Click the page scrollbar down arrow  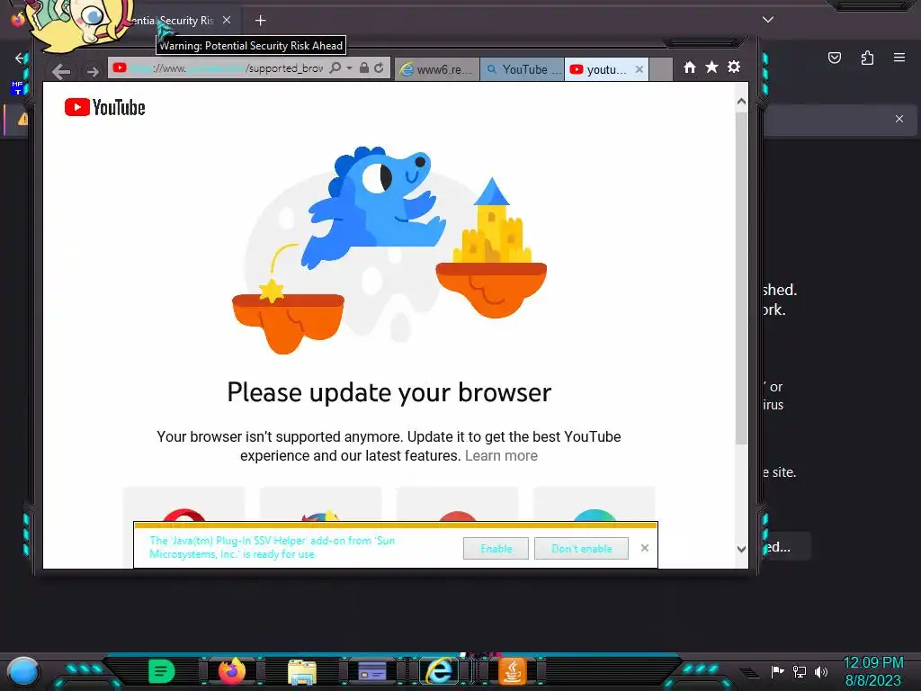click(741, 549)
